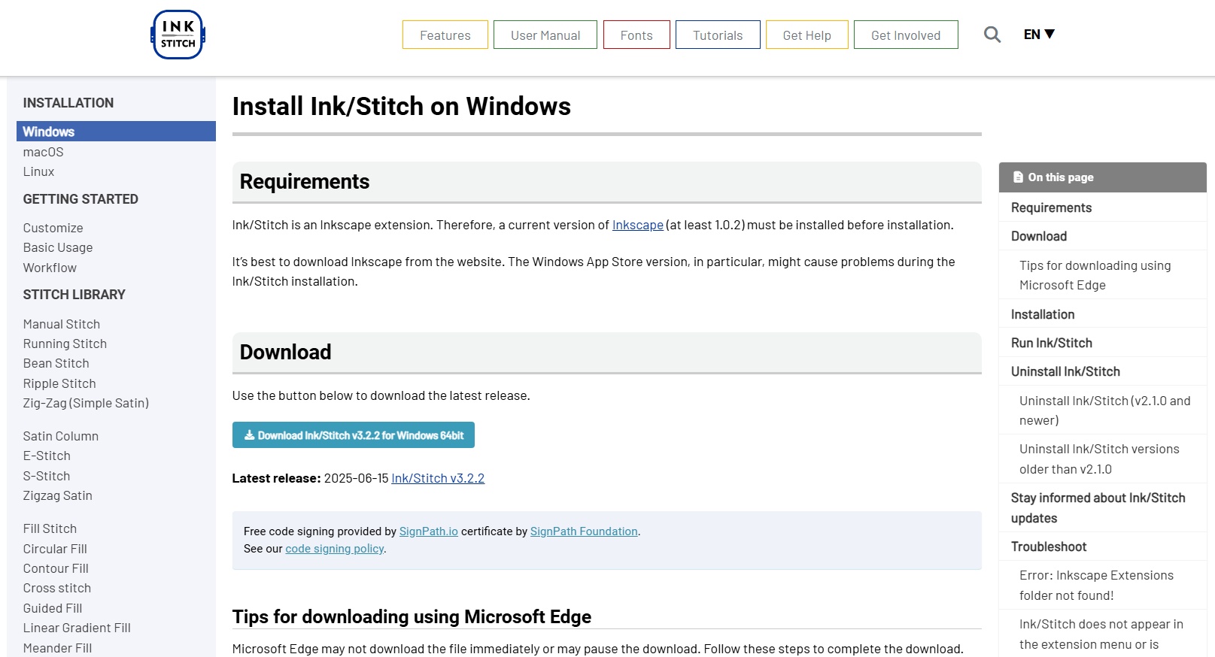Image resolution: width=1215 pixels, height=657 pixels.
Task: Click the INSTALLATION sidebar heading
Action: click(x=68, y=103)
